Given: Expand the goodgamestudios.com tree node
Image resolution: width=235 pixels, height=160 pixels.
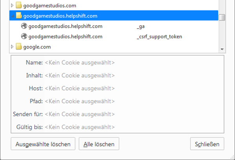Looking at the screenshot, I should click(x=12, y=5).
